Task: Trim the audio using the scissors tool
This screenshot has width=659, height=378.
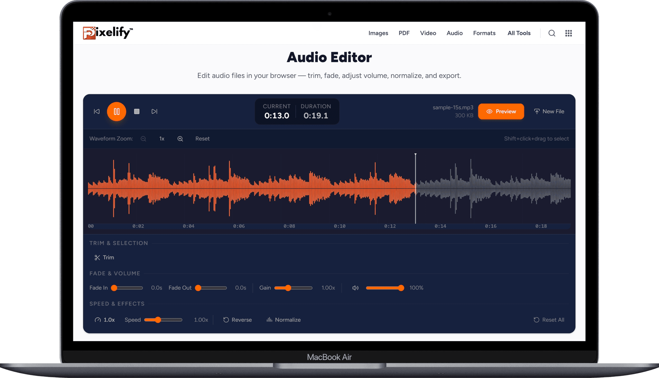Action: click(x=104, y=257)
